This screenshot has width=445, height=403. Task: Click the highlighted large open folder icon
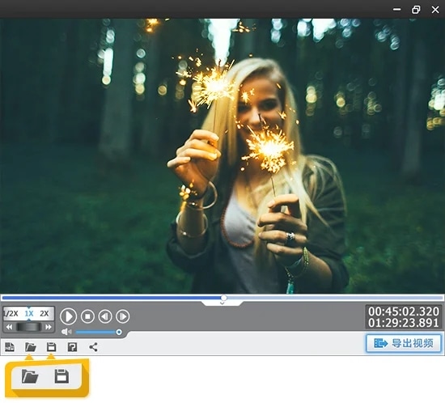click(30, 376)
